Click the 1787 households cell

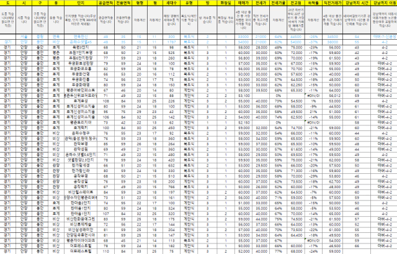pyautogui.click(x=171, y=42)
